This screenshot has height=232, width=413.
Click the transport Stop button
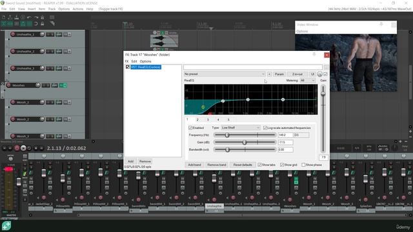[x=36, y=148]
